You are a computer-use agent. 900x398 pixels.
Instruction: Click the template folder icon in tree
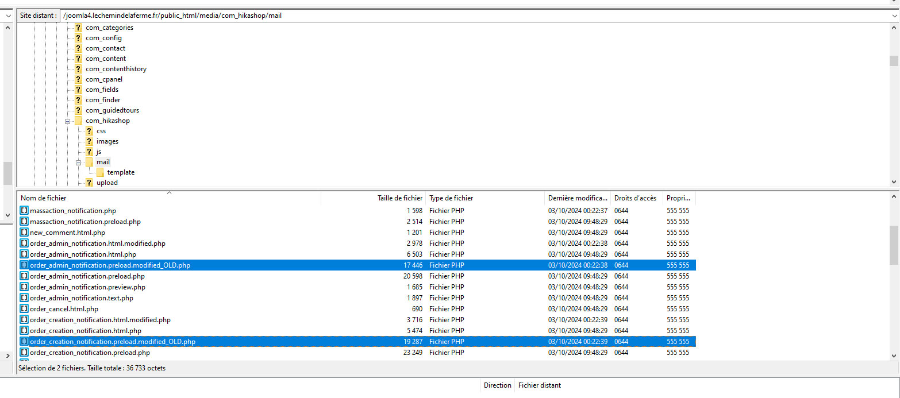click(100, 172)
